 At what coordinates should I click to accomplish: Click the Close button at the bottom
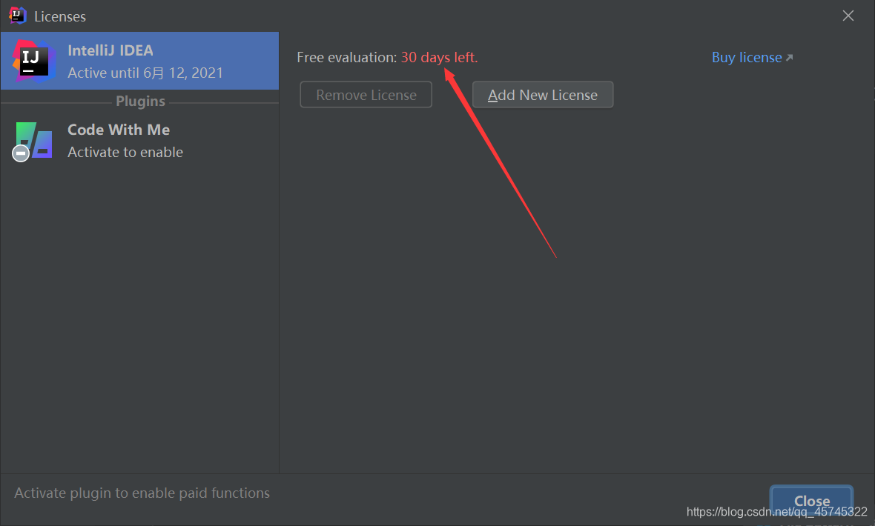(811, 500)
